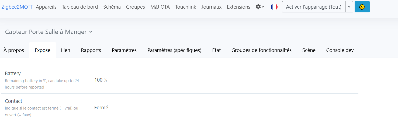398x123 pixels.
Task: Click Activer l'appairage (Tout) button
Action: 314,7
